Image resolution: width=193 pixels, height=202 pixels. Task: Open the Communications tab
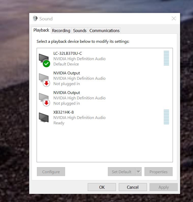105,31
